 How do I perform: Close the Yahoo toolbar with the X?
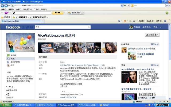[x=2, y=13]
